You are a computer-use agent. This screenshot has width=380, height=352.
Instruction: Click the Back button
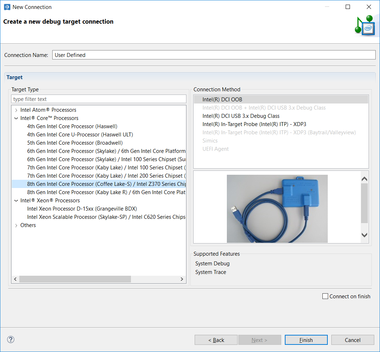point(216,340)
